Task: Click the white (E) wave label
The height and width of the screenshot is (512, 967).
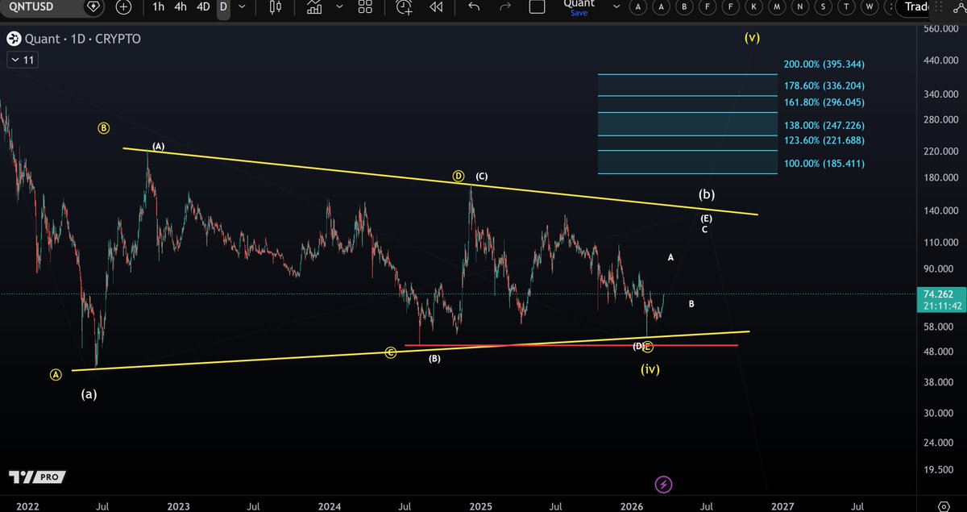Action: (706, 219)
